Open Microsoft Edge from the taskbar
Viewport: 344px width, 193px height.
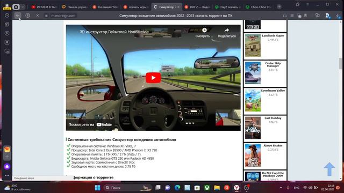pyautogui.click(x=177, y=188)
